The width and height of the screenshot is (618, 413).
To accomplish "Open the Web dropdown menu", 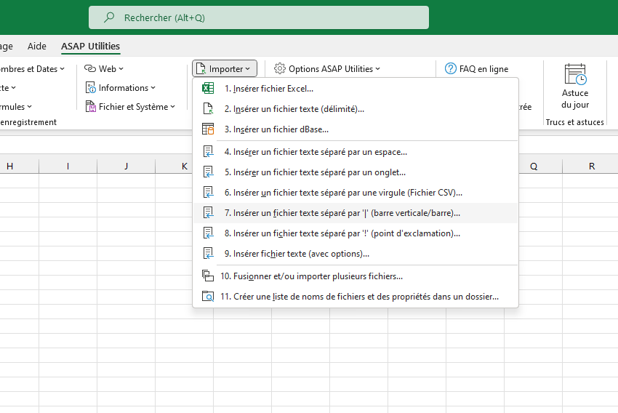I will [x=104, y=68].
